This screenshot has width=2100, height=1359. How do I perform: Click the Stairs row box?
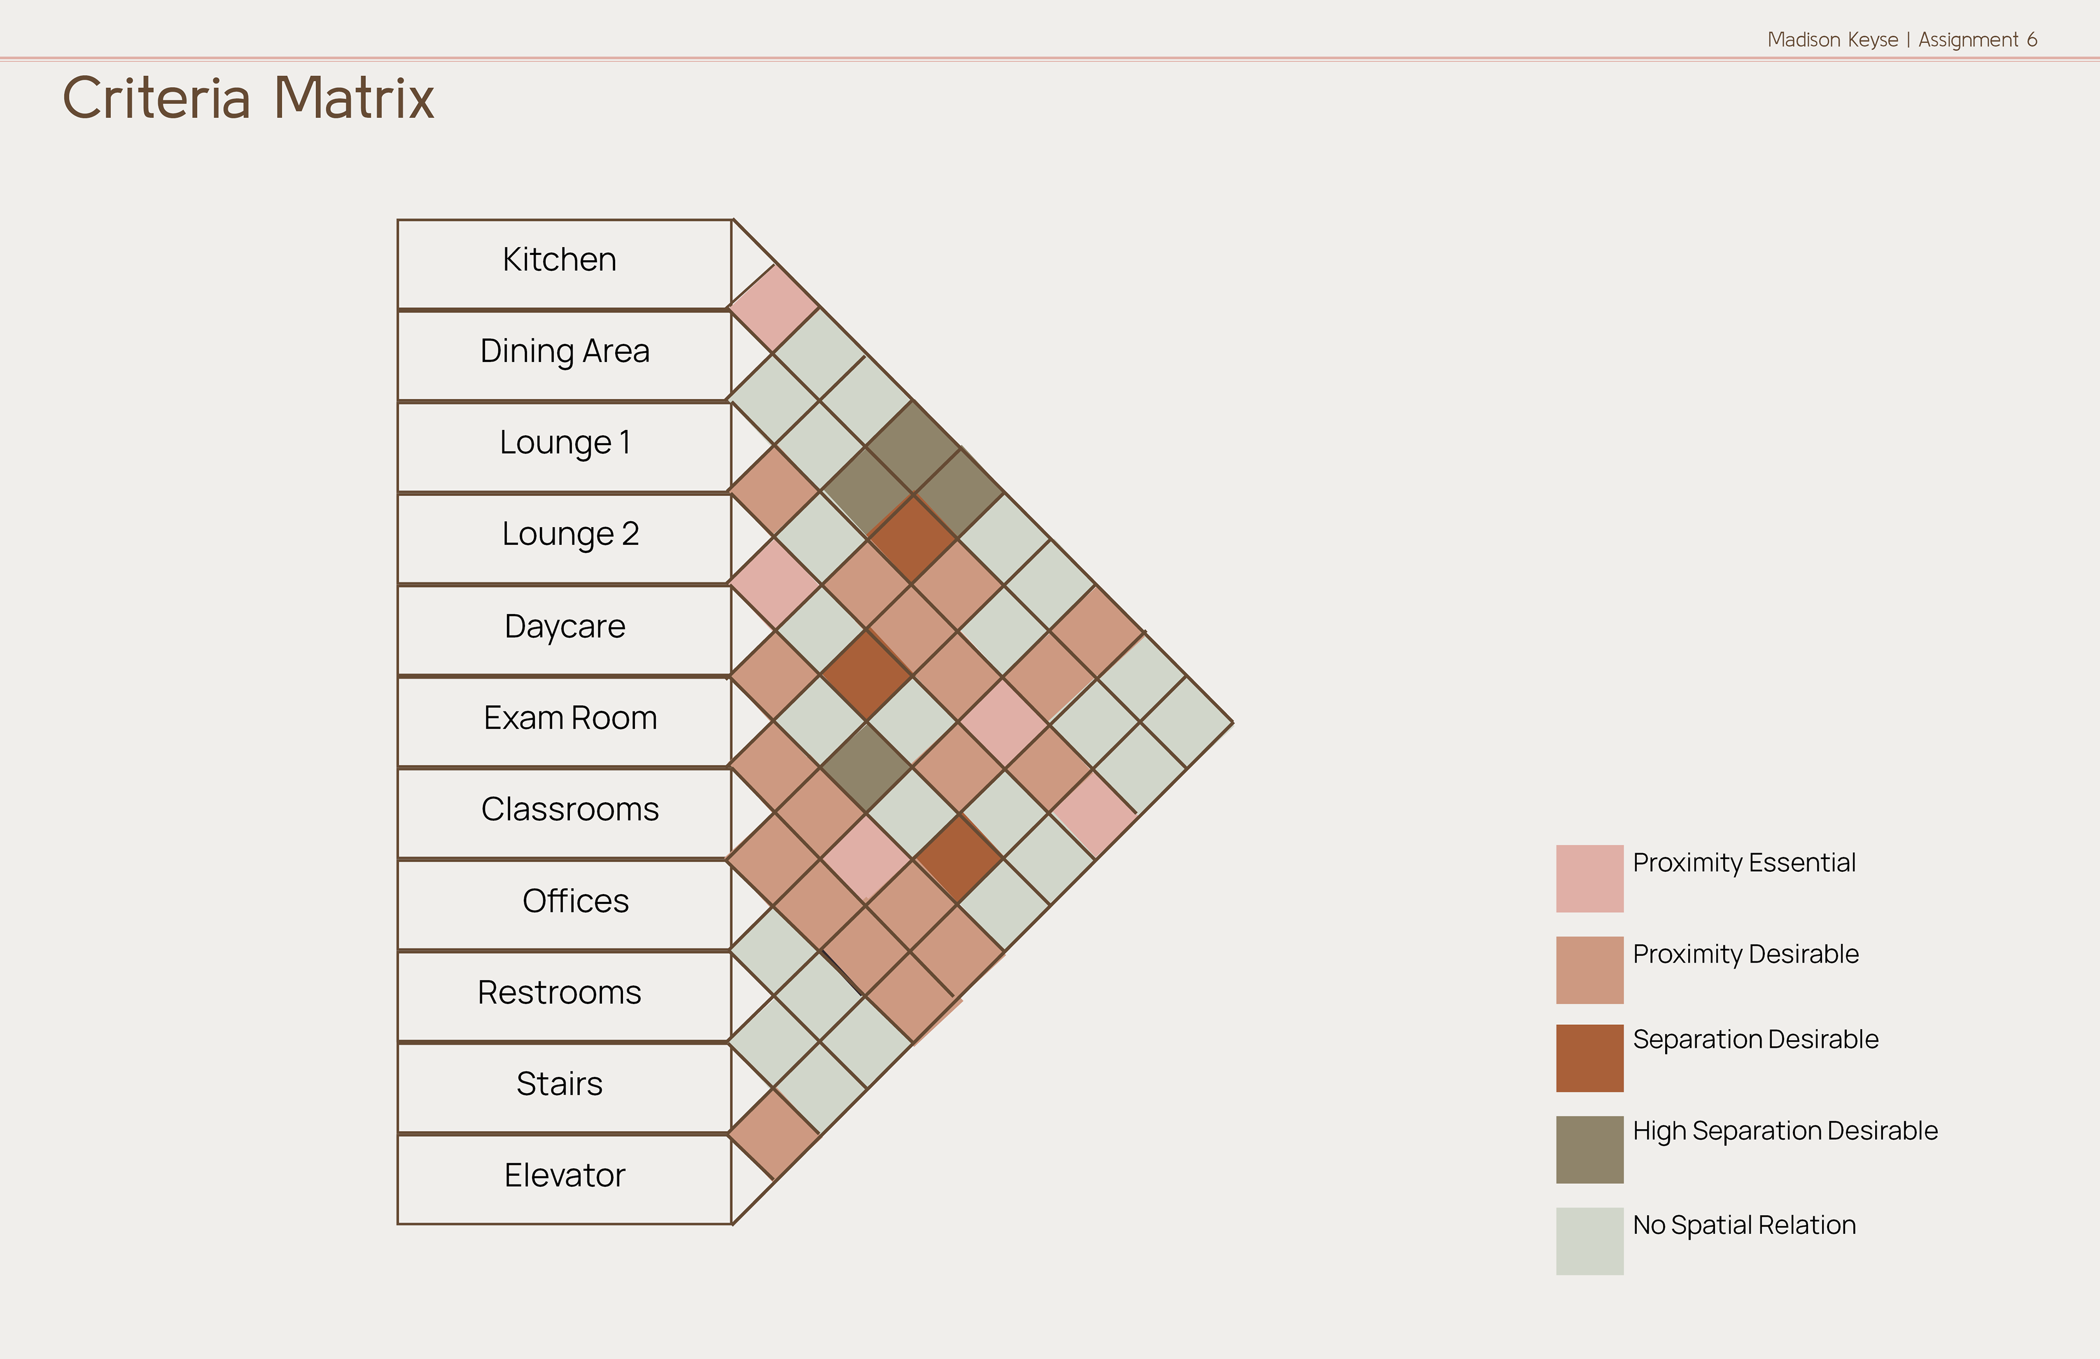click(565, 1088)
